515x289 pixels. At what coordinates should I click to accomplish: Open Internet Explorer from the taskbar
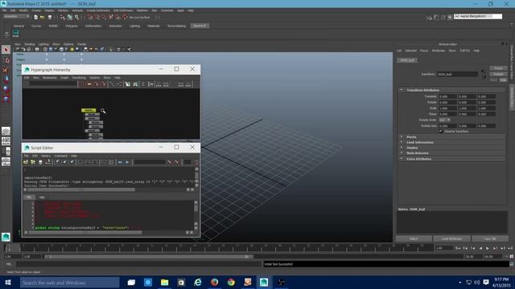pos(197,282)
